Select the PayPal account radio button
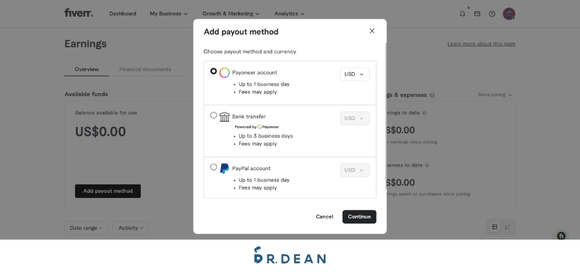Screen dimensions: 580x272 [213, 167]
